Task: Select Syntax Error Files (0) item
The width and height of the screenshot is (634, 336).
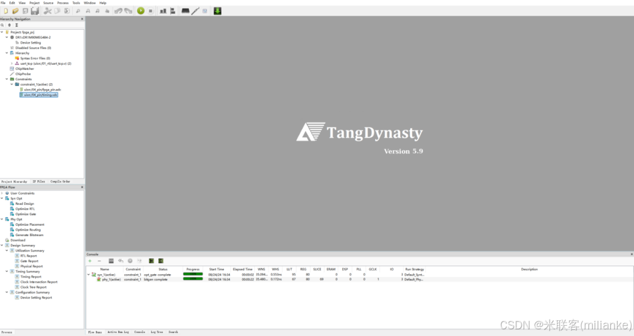Action: (35, 58)
